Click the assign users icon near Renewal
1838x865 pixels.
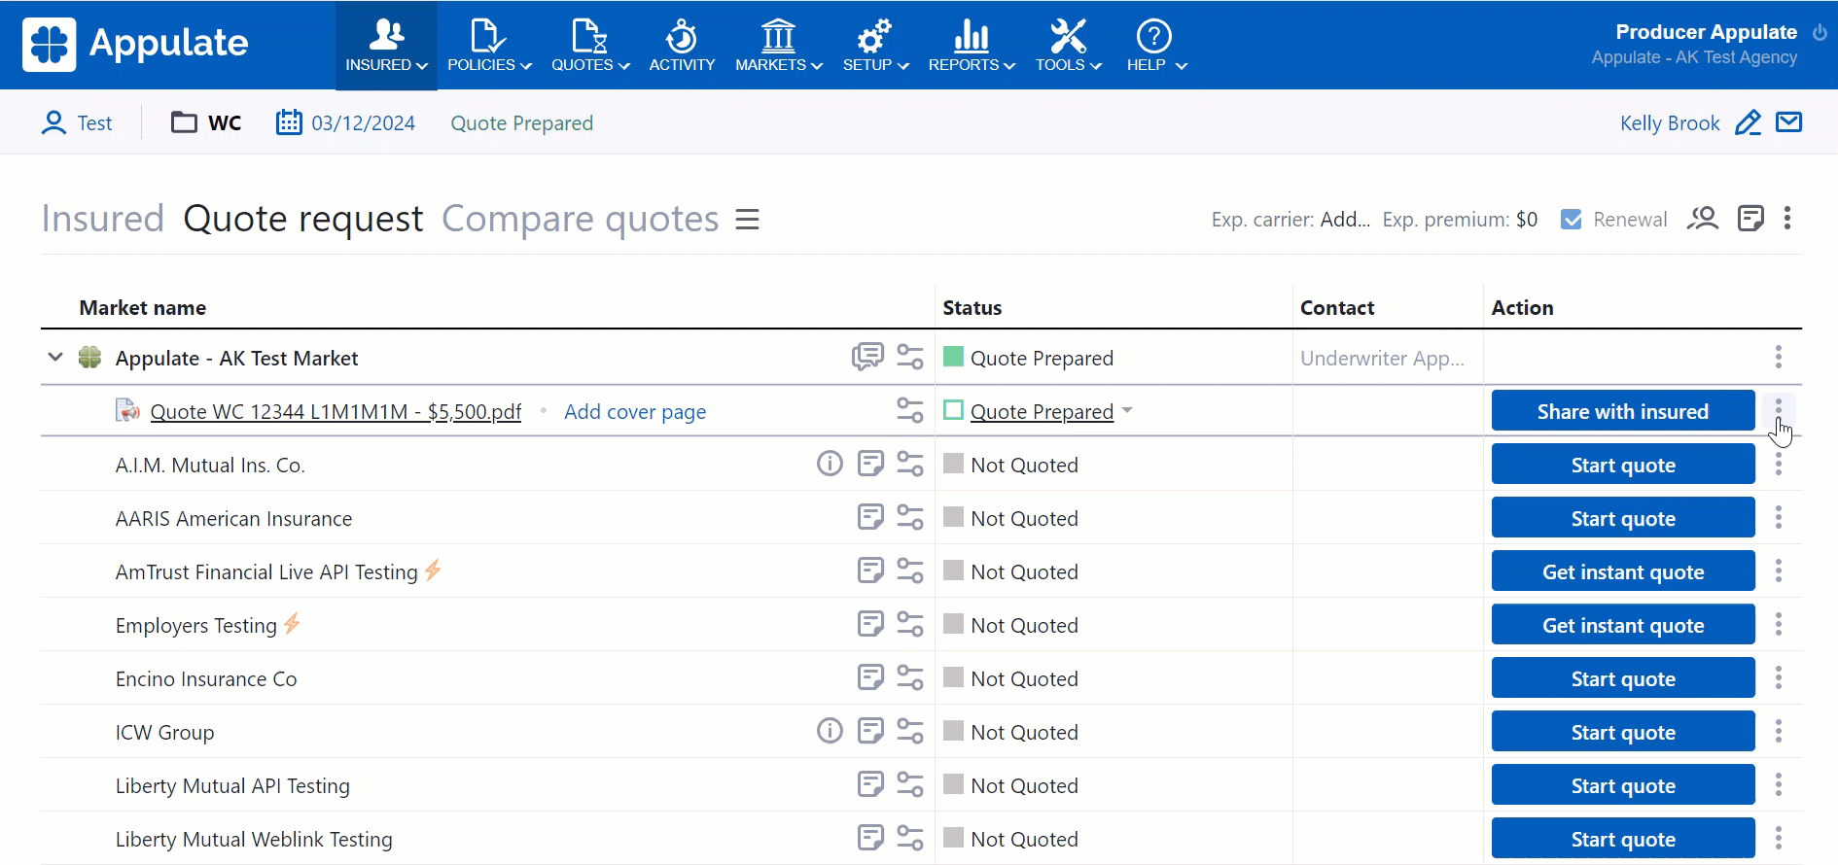(1703, 219)
